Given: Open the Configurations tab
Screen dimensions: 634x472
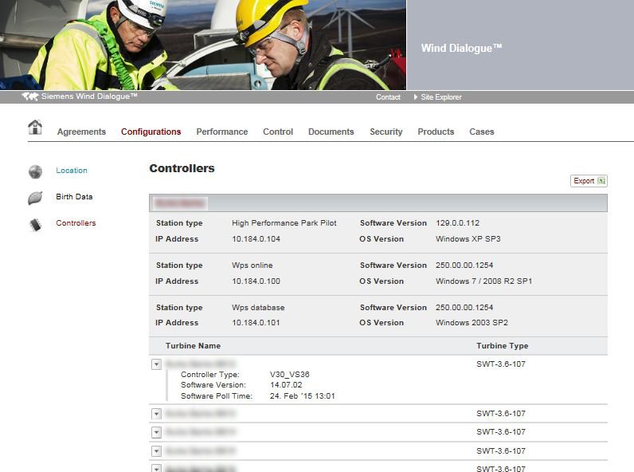Looking at the screenshot, I should (x=151, y=132).
